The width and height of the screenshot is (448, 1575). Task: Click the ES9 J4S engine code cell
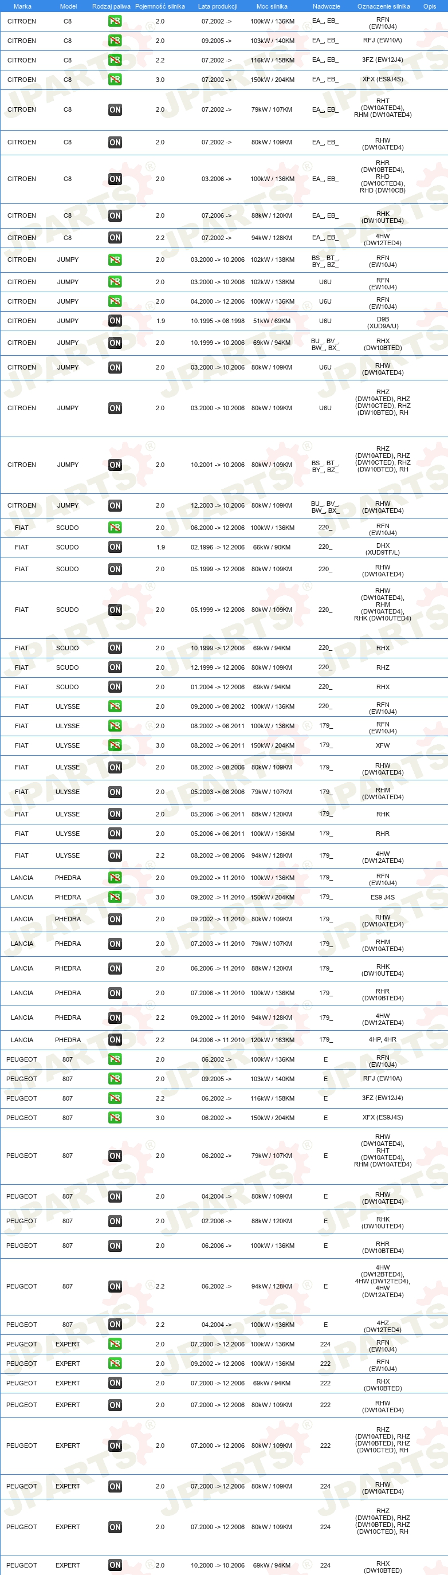point(383,897)
